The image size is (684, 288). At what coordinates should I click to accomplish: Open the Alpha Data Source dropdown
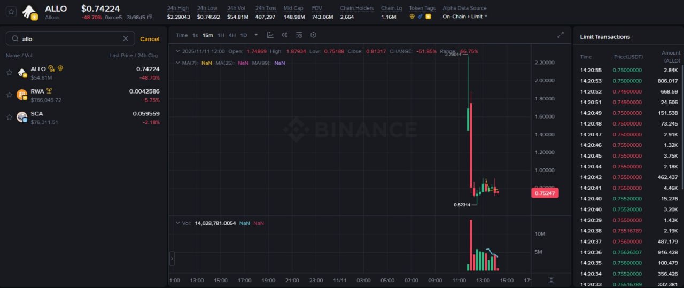point(465,17)
